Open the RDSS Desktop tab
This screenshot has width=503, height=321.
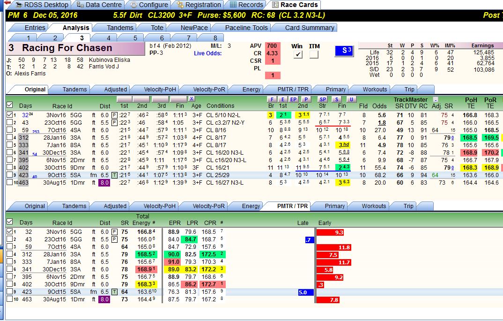point(42,5)
